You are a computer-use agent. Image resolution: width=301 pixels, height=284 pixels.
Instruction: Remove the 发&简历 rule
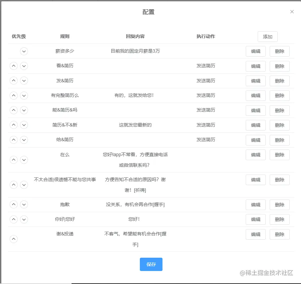pyautogui.click(x=279, y=81)
